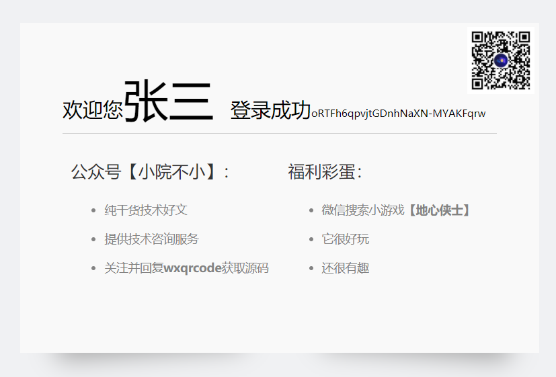Click the bold wxqrcode keyword
556x377 pixels.
point(192,268)
